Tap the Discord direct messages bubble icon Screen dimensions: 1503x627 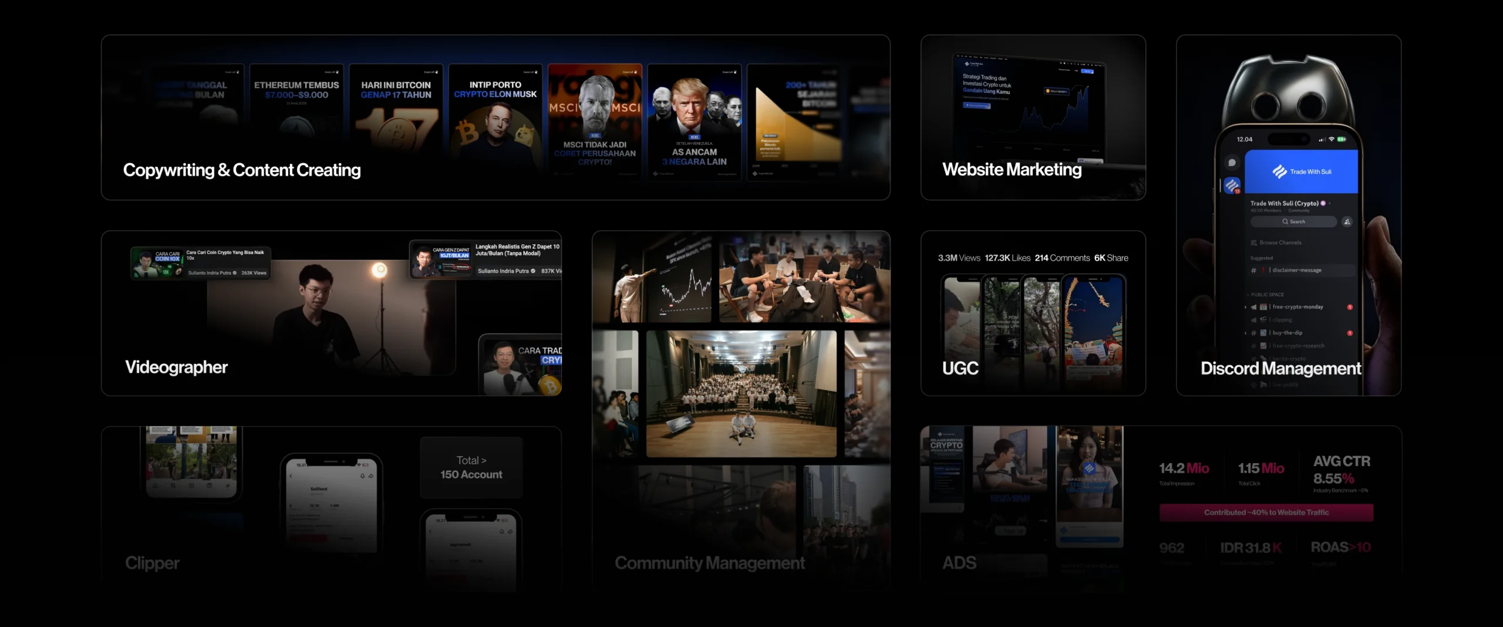pos(1232,163)
